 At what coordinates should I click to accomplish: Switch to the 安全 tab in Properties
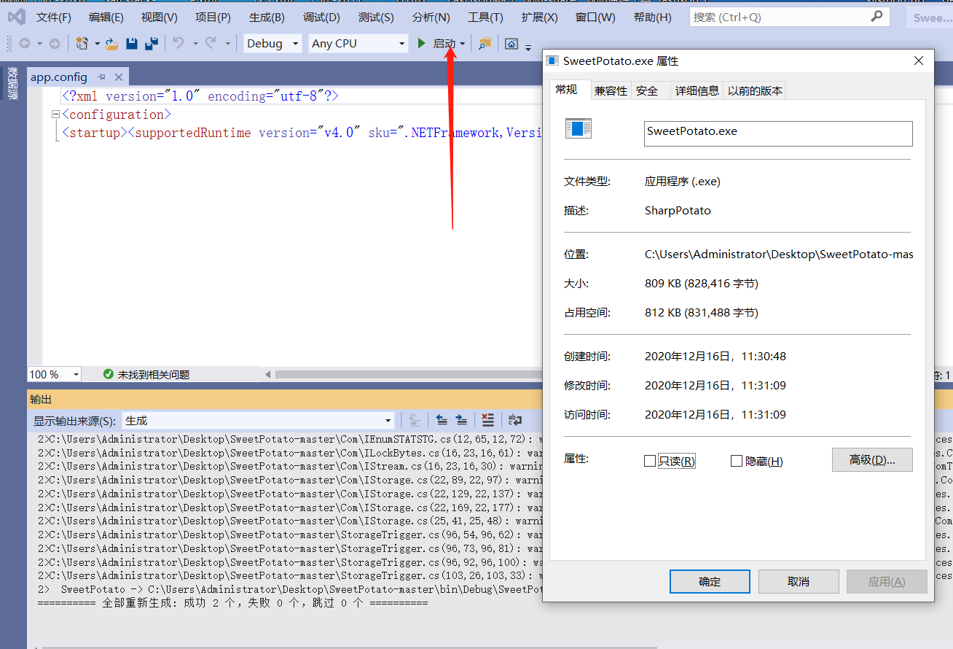(647, 90)
